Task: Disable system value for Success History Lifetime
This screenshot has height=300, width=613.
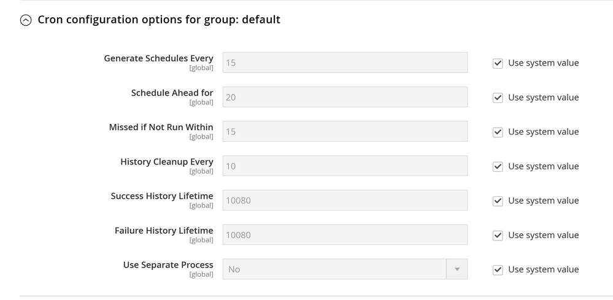Action: pos(498,201)
